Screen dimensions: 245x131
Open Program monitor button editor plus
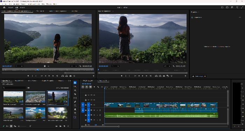point(185,76)
